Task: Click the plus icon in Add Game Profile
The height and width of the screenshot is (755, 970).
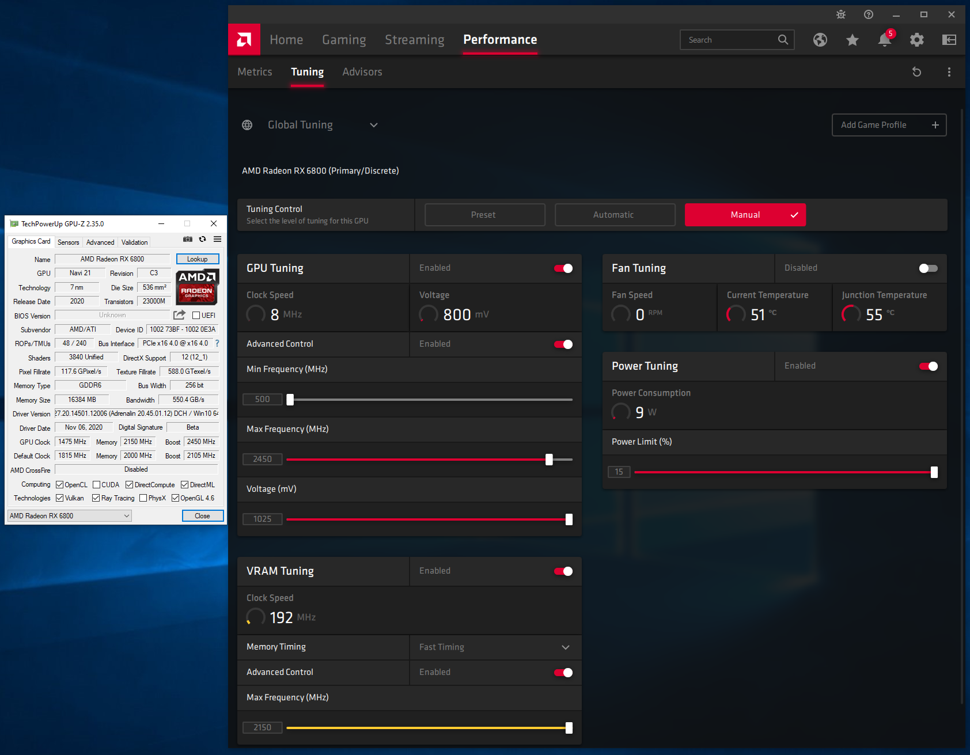Action: [x=935, y=125]
